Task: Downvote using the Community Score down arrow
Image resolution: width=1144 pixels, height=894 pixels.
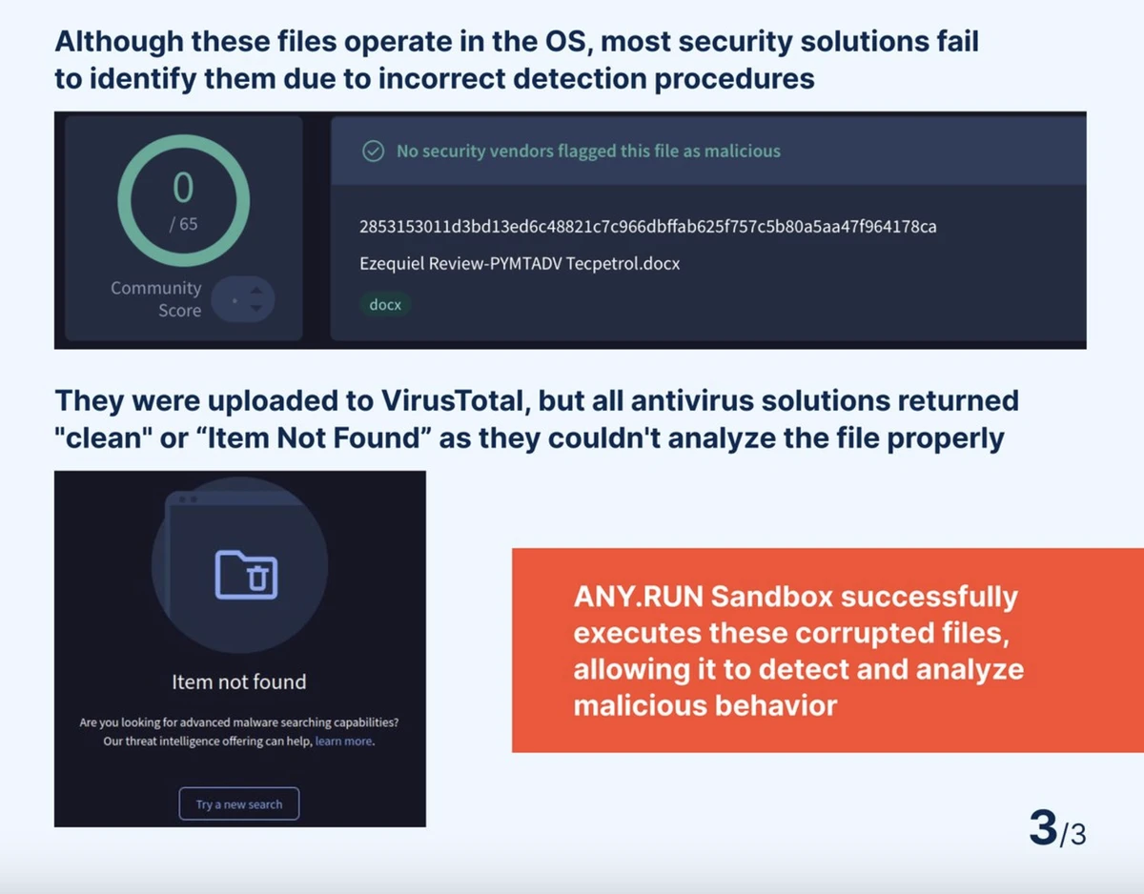Action: point(255,309)
